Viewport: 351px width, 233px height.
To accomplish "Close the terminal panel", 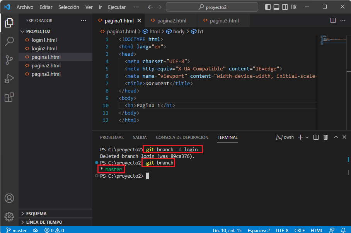I will [x=344, y=137].
